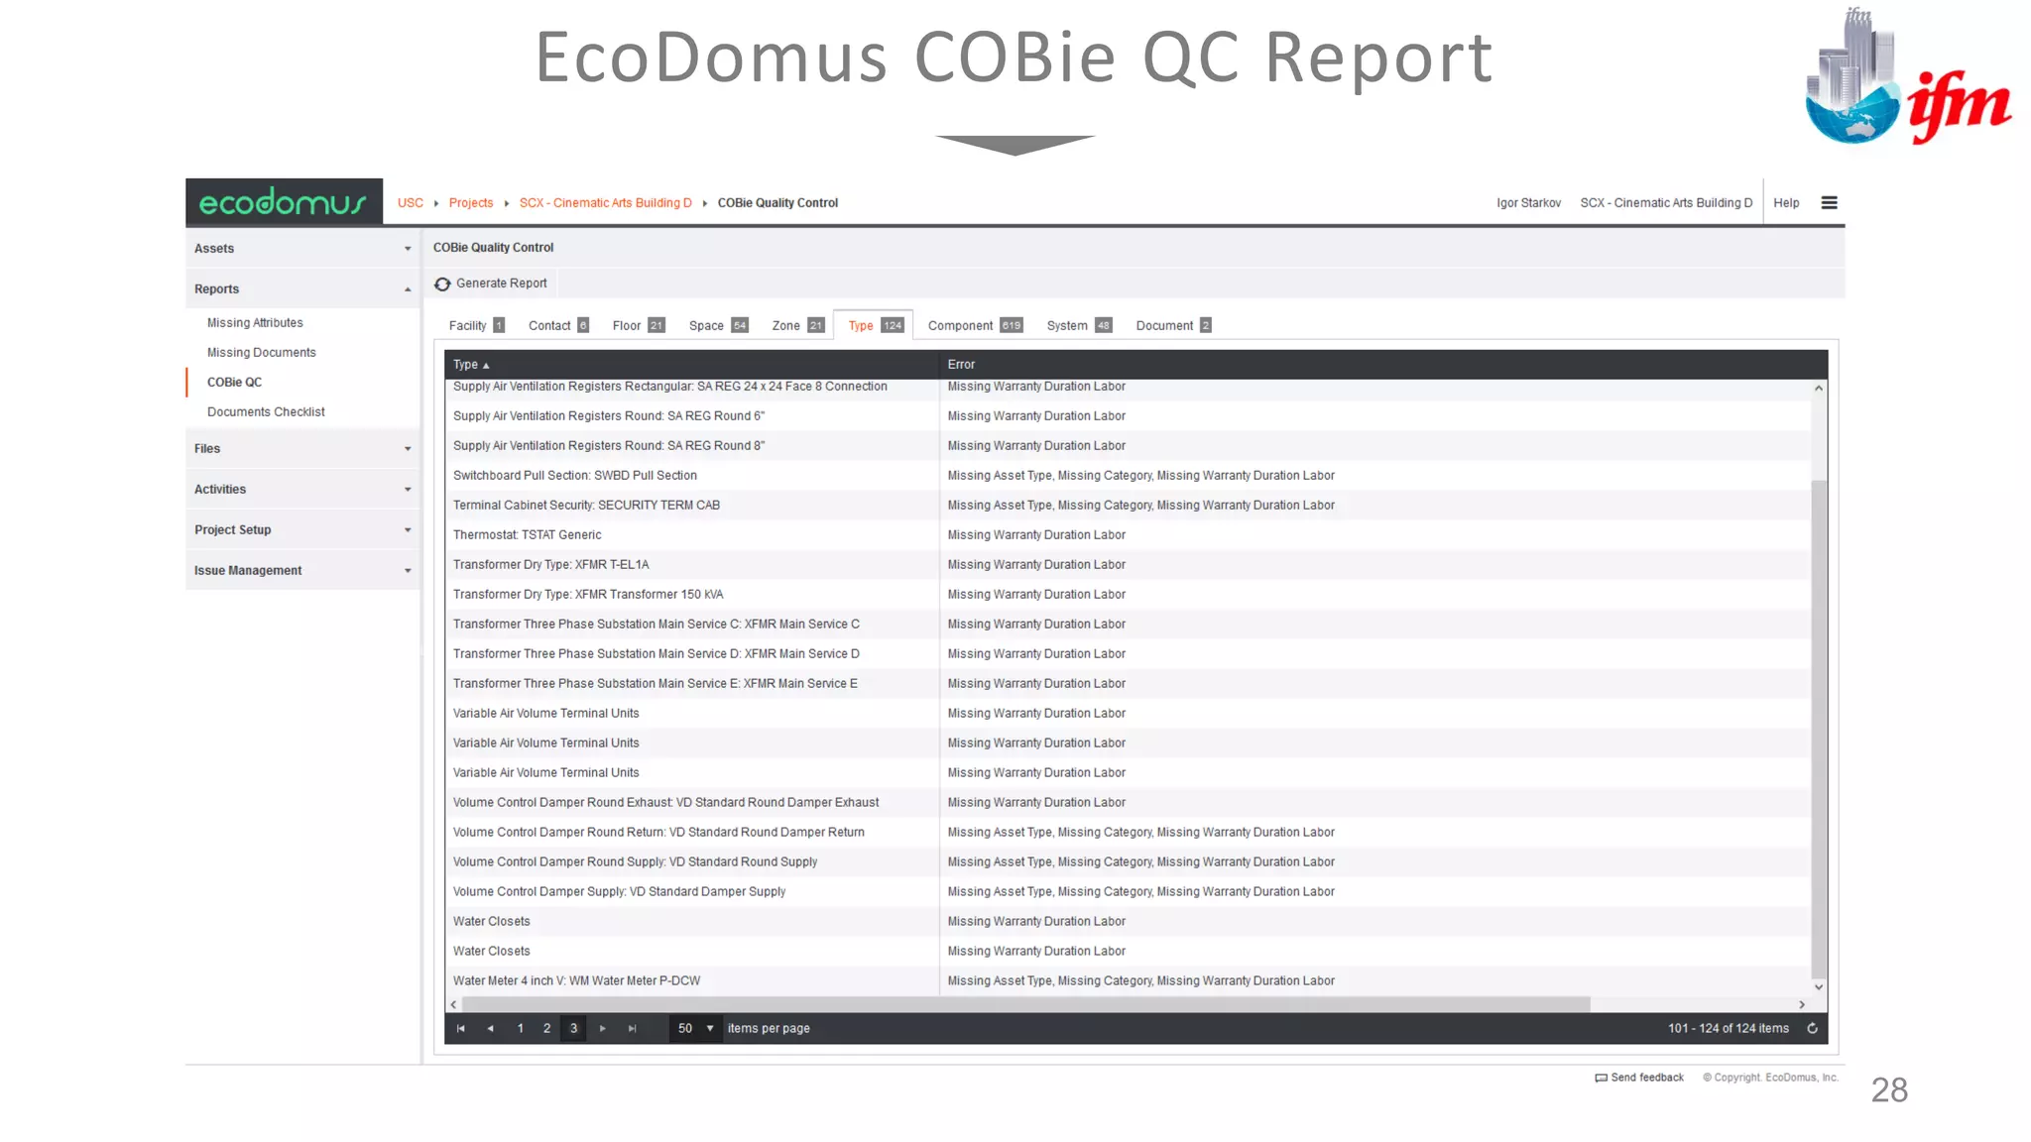Screen dimensions: 2031x1142
Task: Click the USC breadcrumb link
Action: [x=411, y=203]
